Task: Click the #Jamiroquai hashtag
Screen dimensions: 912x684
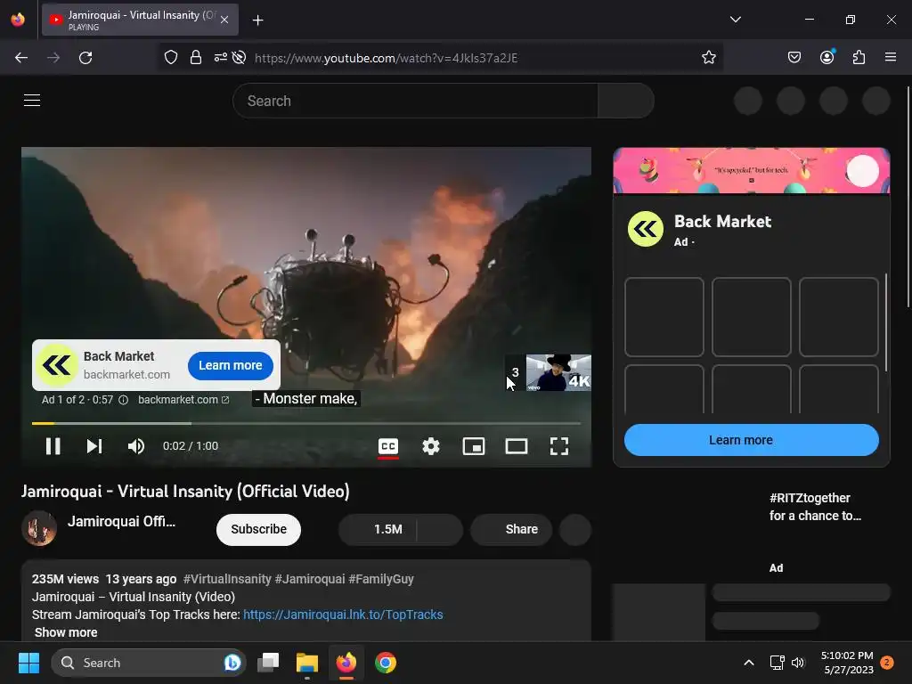Action: [x=309, y=579]
